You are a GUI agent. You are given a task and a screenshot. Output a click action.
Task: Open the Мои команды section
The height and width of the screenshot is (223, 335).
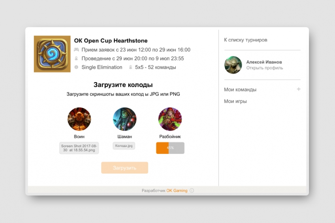(240, 90)
